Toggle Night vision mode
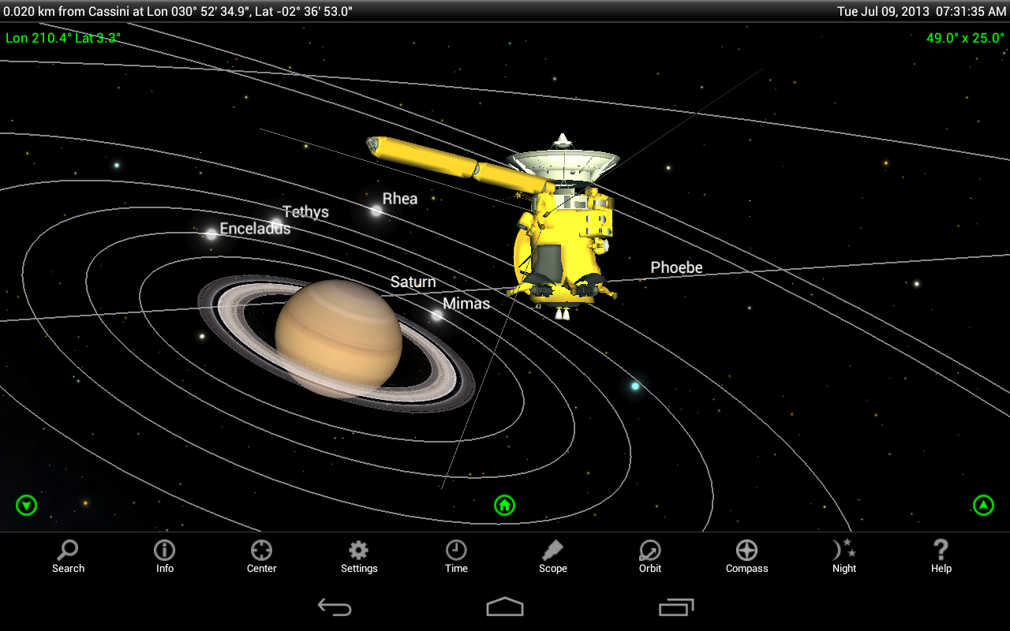This screenshot has height=631, width=1010. (844, 556)
